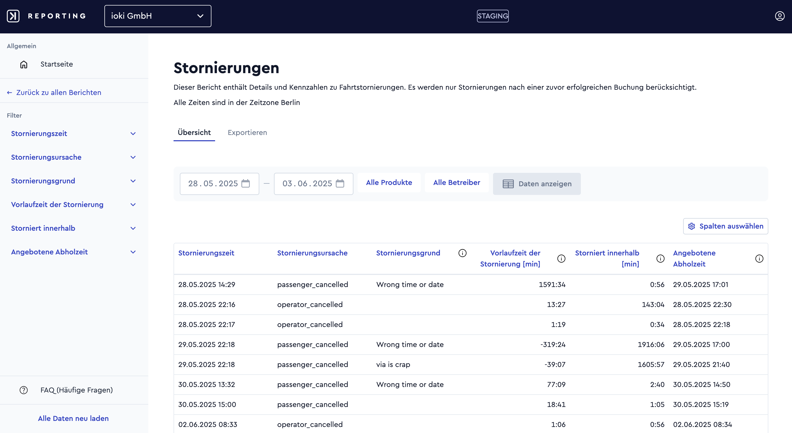Expand the Stornierungsursache filter
This screenshot has height=433, width=792.
74,157
